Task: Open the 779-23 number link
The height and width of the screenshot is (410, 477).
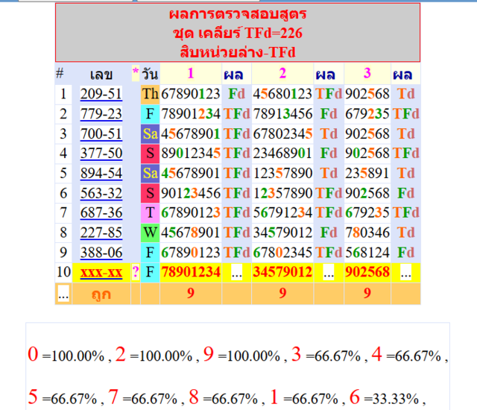Action: coord(101,114)
